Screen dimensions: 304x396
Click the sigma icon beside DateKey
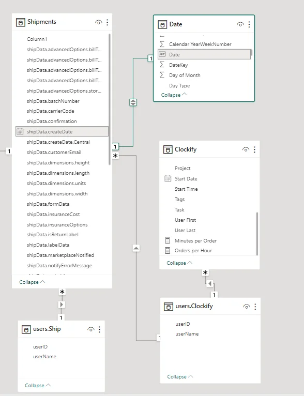click(162, 65)
